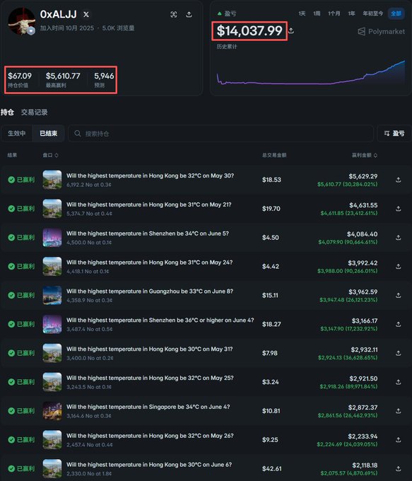This screenshot has height=481, width=412.
Task: Select the 全部 time range
Action: (x=396, y=13)
